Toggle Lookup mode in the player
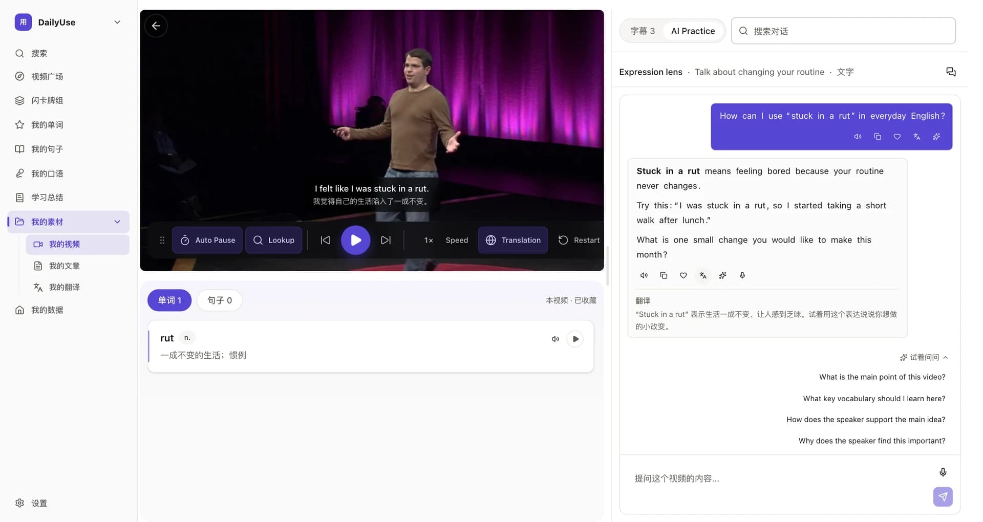The width and height of the screenshot is (983, 522). (x=274, y=240)
